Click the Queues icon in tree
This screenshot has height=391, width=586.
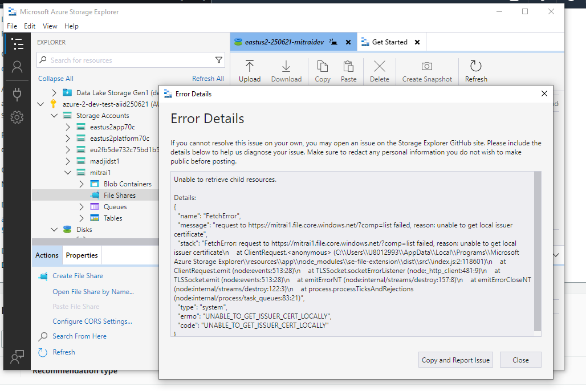coord(95,207)
